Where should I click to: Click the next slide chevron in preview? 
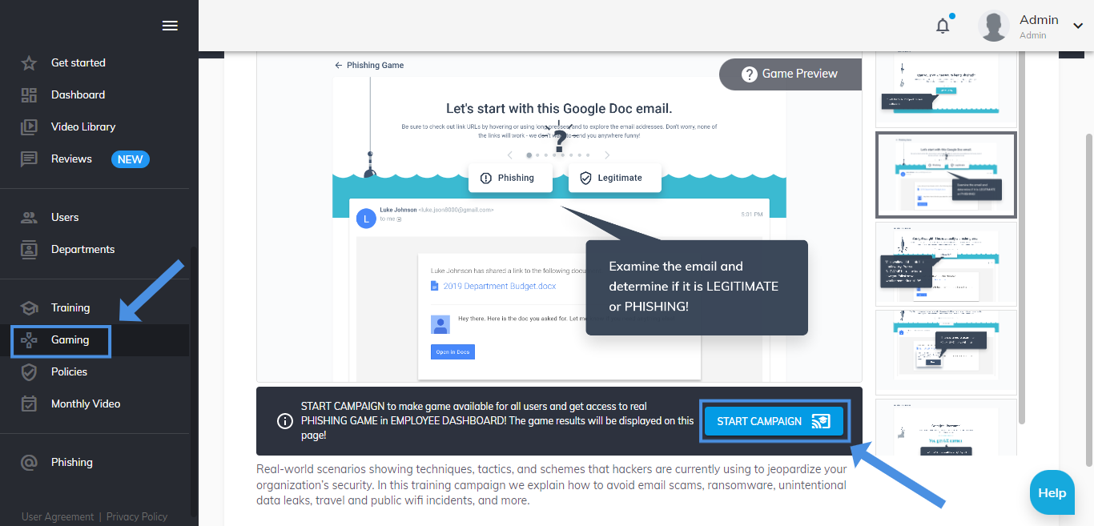tap(607, 155)
